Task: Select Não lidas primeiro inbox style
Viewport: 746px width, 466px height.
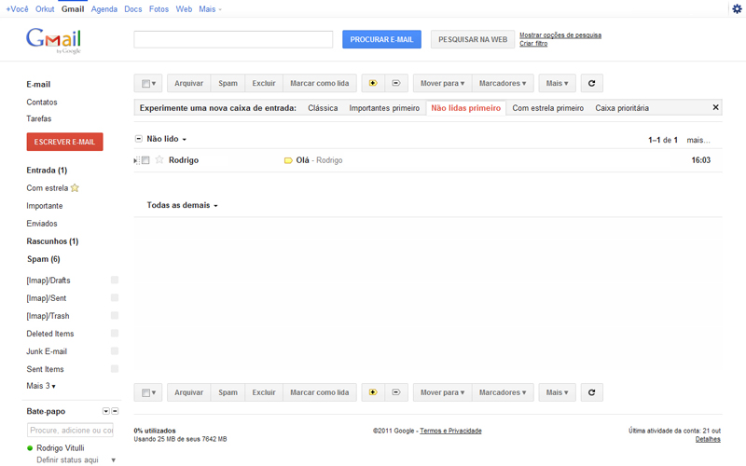Action: (465, 108)
